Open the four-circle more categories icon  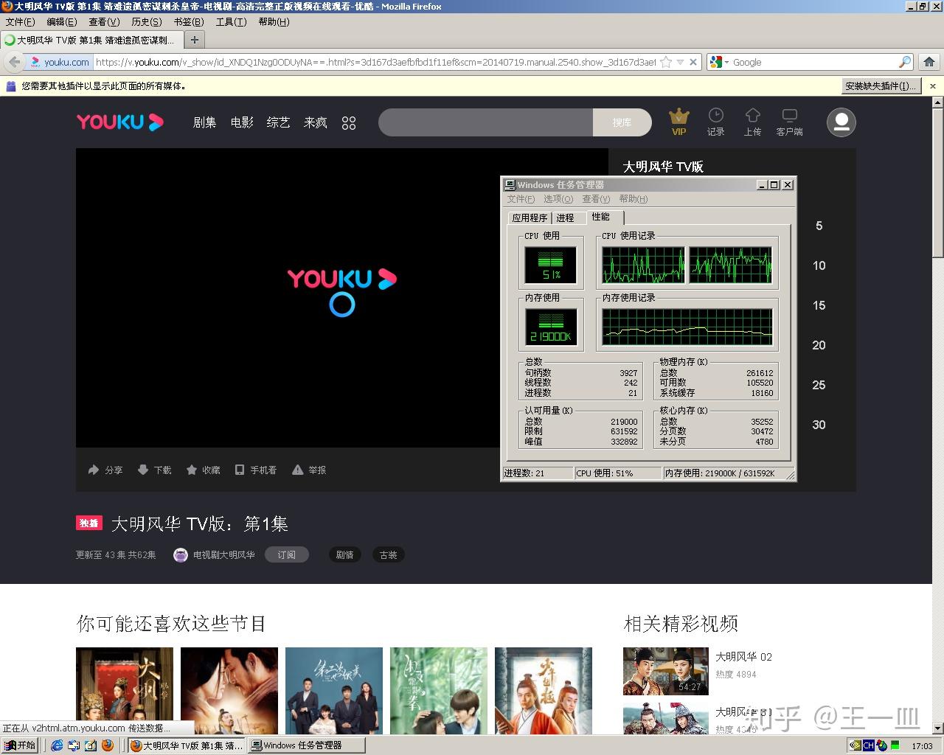pos(349,123)
